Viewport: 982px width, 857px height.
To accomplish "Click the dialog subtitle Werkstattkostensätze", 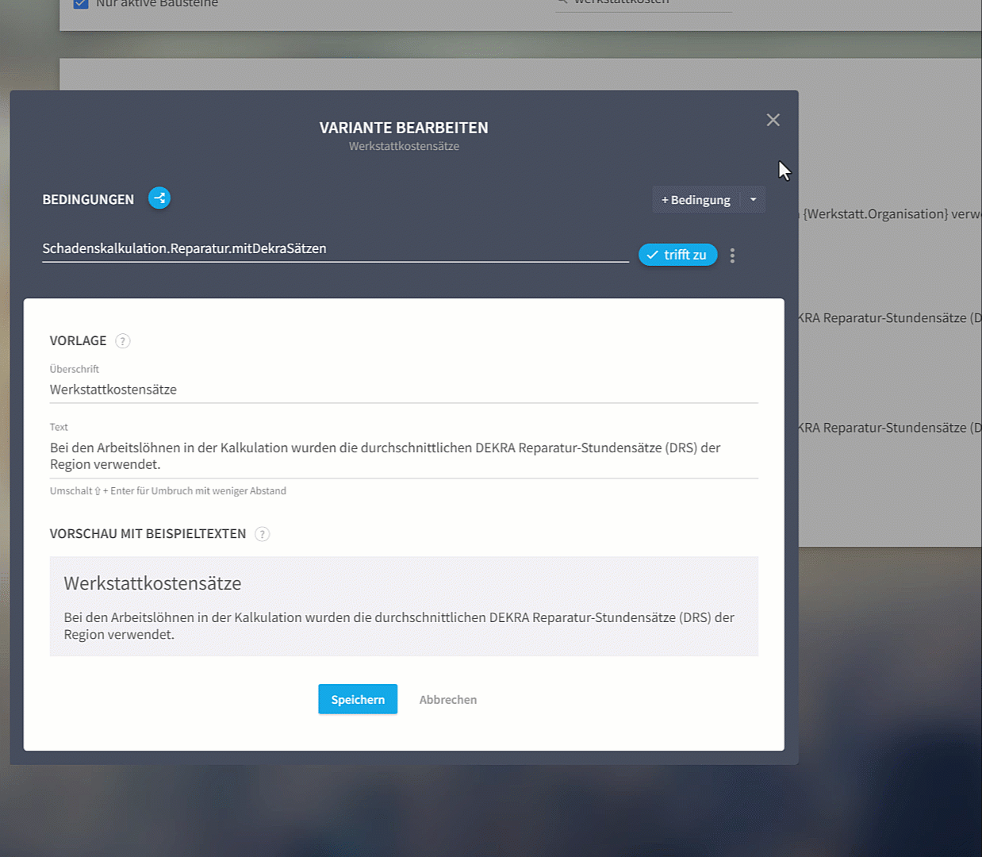I will coord(404,146).
